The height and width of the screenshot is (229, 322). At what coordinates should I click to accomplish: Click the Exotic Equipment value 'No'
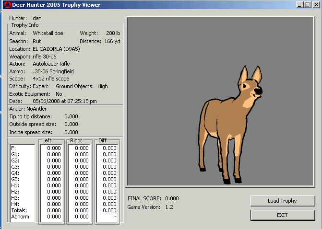(59, 94)
